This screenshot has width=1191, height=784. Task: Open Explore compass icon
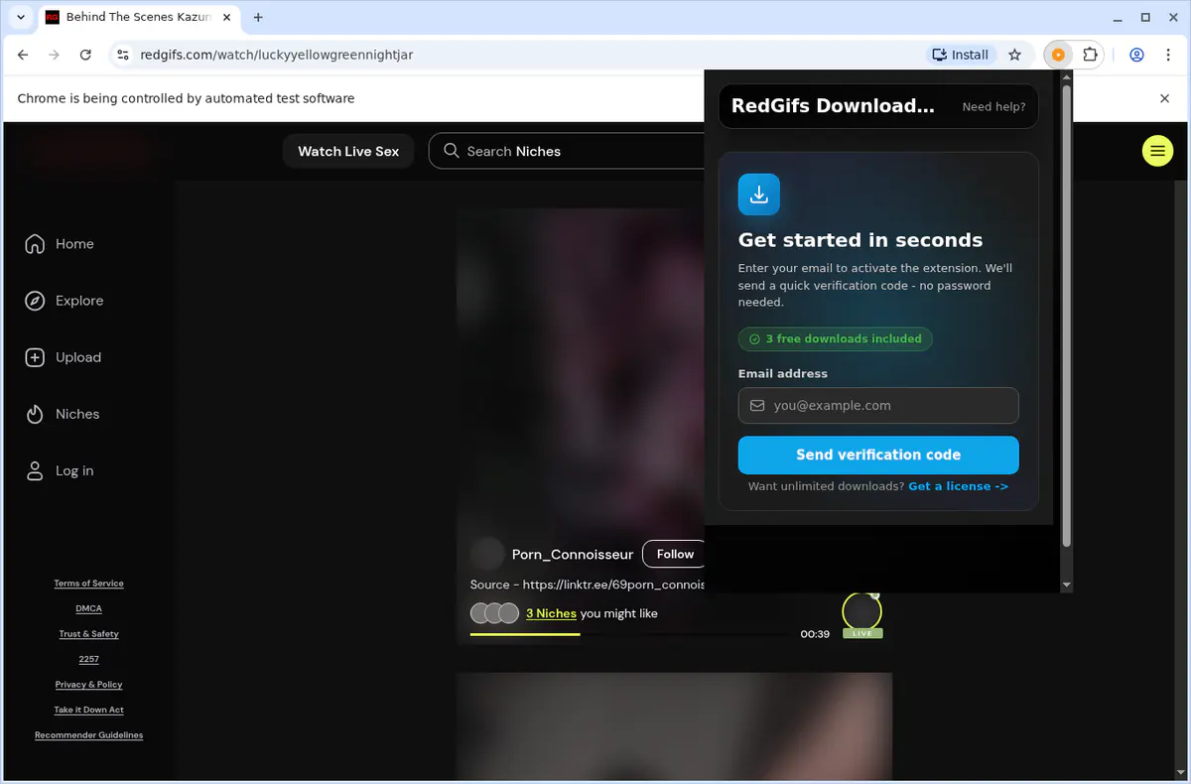35,301
